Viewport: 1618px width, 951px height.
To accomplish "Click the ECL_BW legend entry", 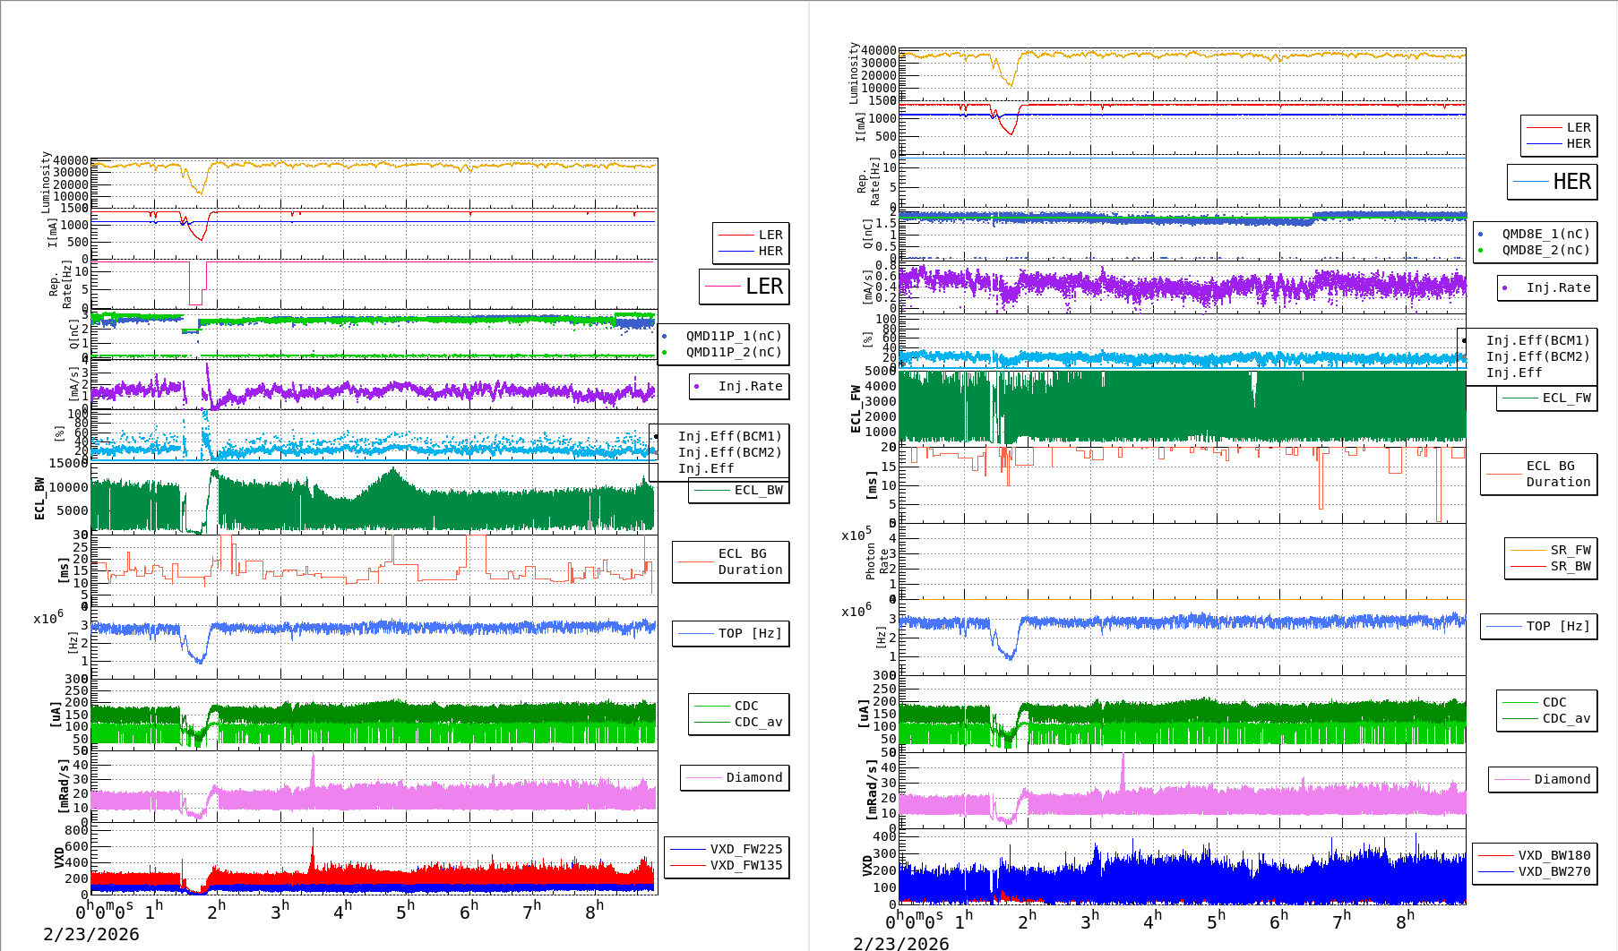I will [x=739, y=490].
